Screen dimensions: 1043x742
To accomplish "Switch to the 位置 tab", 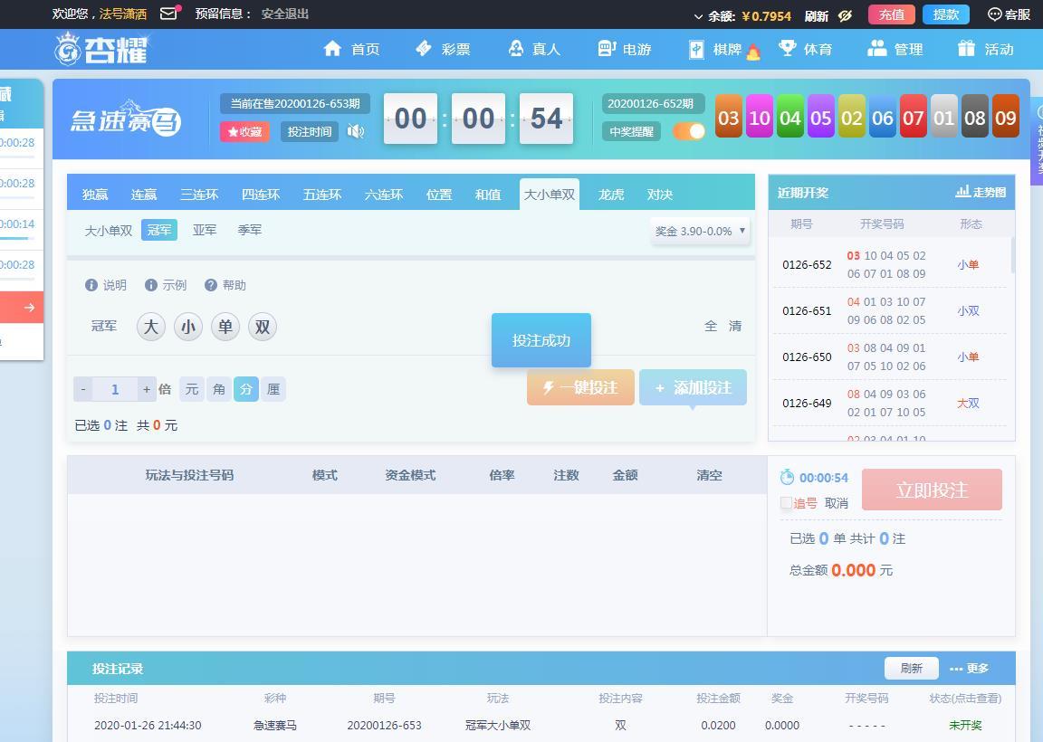I will [439, 195].
